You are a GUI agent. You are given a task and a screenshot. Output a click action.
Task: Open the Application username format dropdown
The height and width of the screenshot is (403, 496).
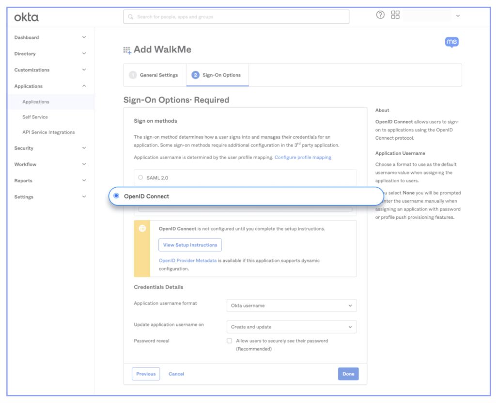pos(291,306)
